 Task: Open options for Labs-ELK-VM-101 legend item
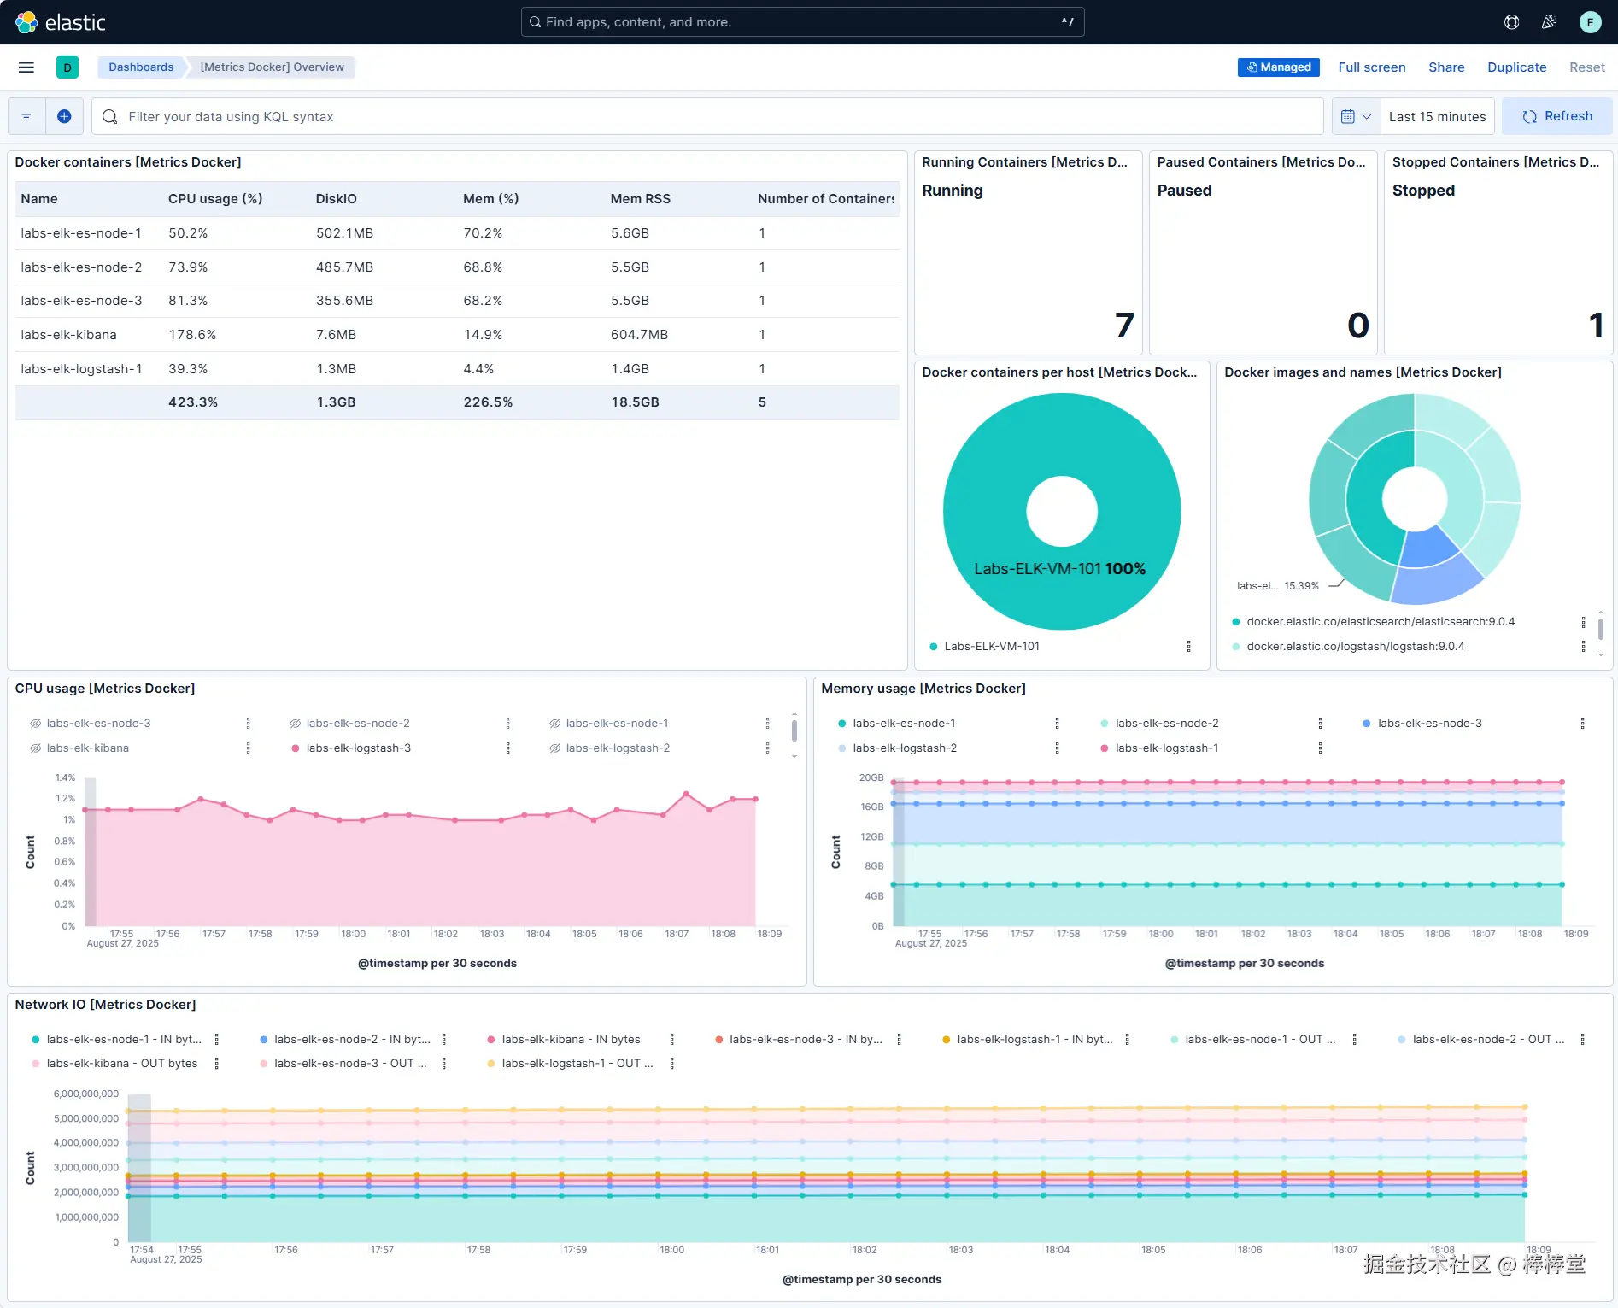(x=1189, y=647)
